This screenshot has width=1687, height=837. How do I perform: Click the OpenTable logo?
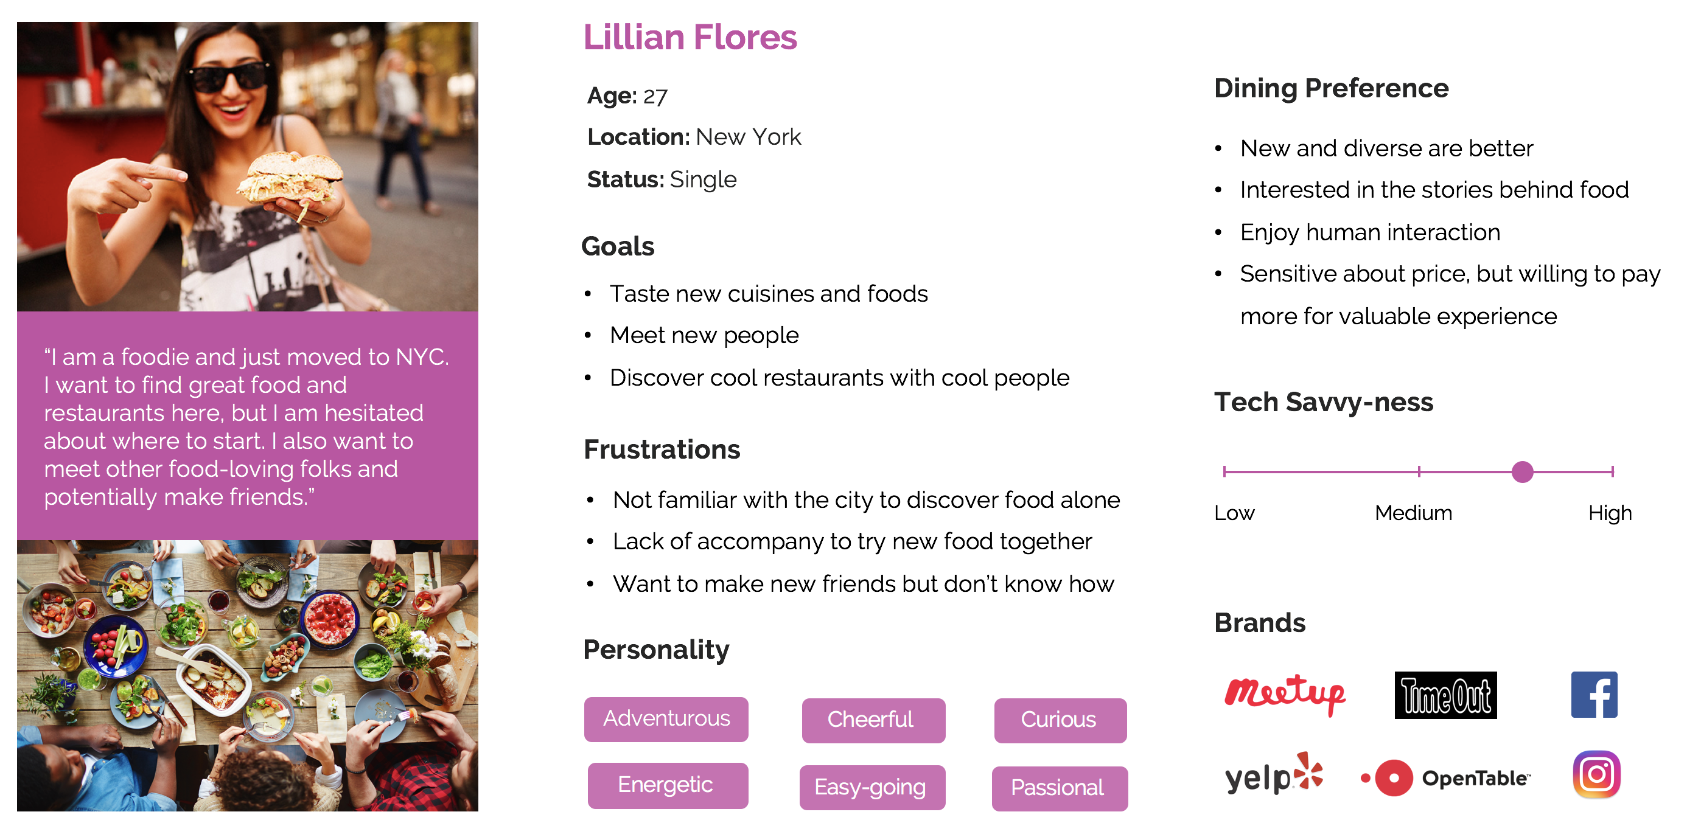1445,777
